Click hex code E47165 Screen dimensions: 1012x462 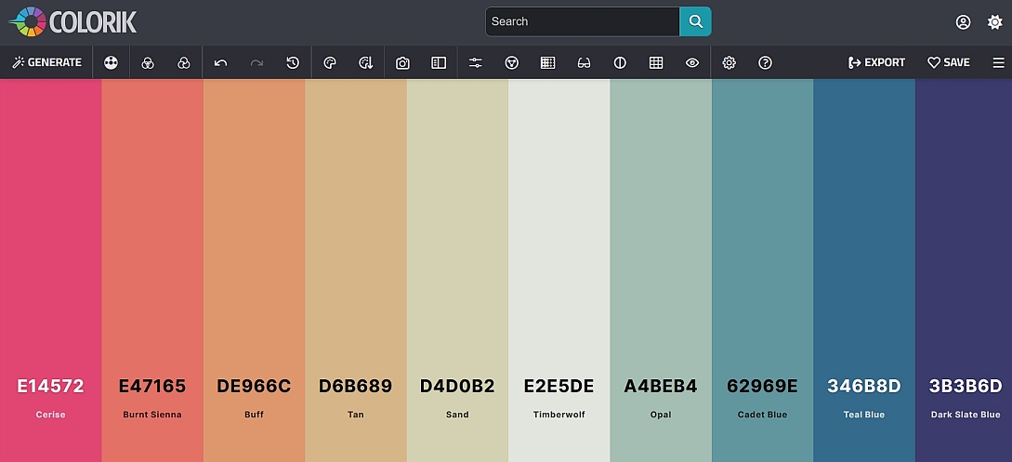pos(152,387)
